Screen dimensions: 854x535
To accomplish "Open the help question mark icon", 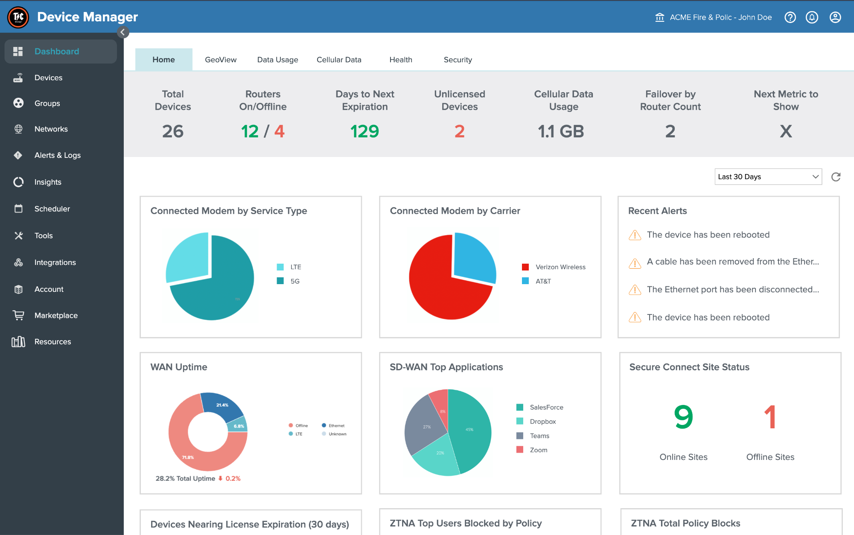I will coord(790,17).
